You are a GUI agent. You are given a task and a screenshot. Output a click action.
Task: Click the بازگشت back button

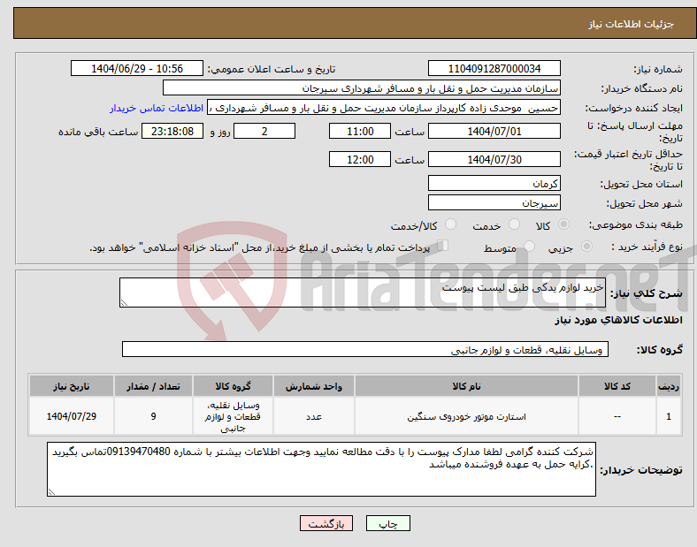pos(326,523)
